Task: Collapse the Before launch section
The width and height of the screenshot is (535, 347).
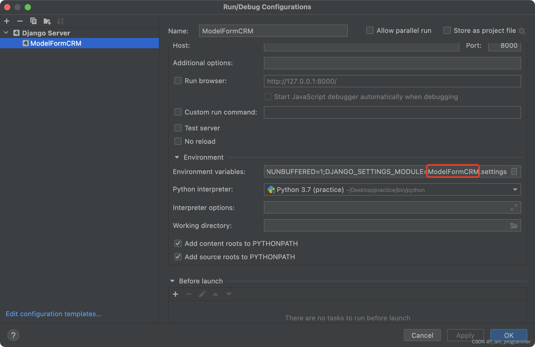Action: pos(172,281)
